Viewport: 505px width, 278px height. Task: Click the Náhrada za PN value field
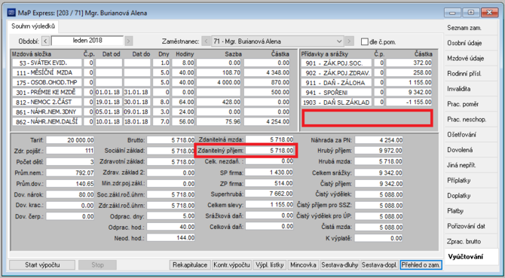click(x=379, y=140)
